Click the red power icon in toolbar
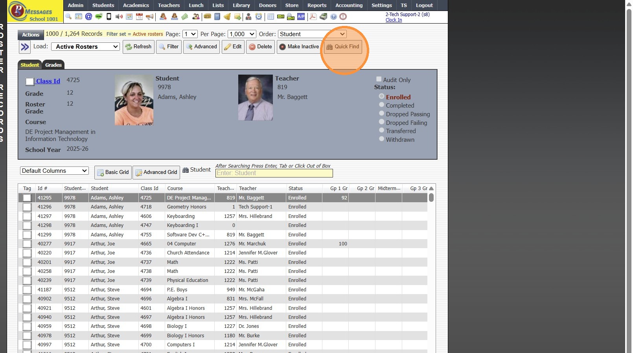 pyautogui.click(x=343, y=16)
